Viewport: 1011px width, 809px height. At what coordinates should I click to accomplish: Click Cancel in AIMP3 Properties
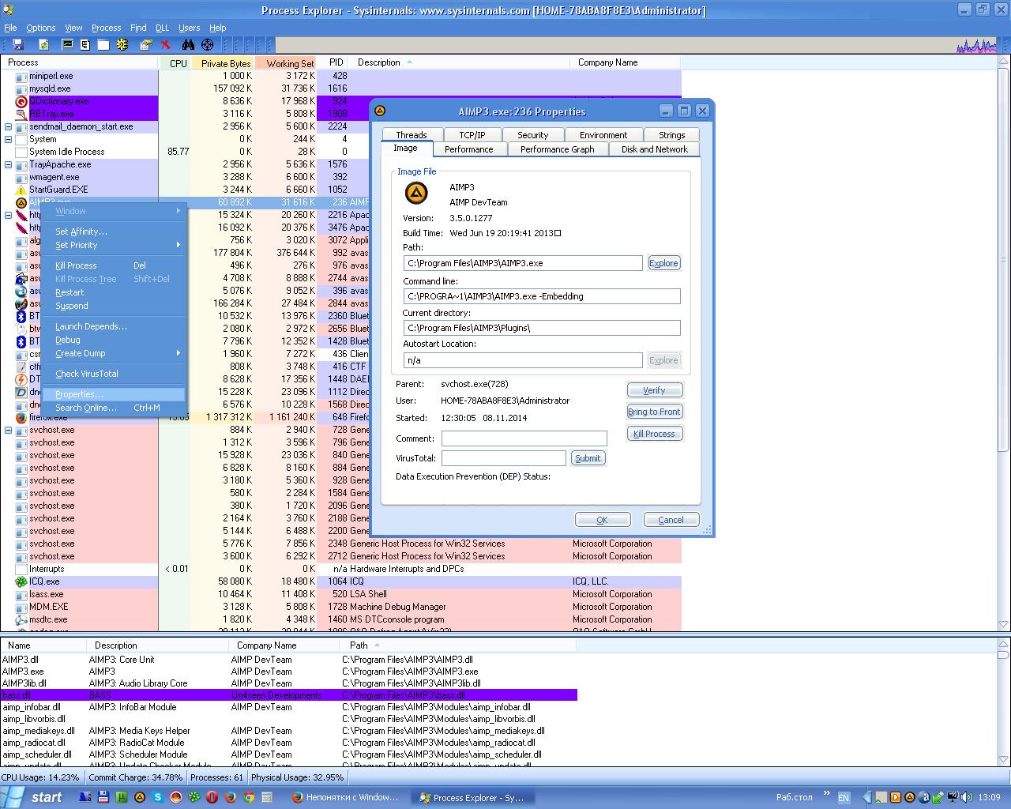pyautogui.click(x=671, y=520)
